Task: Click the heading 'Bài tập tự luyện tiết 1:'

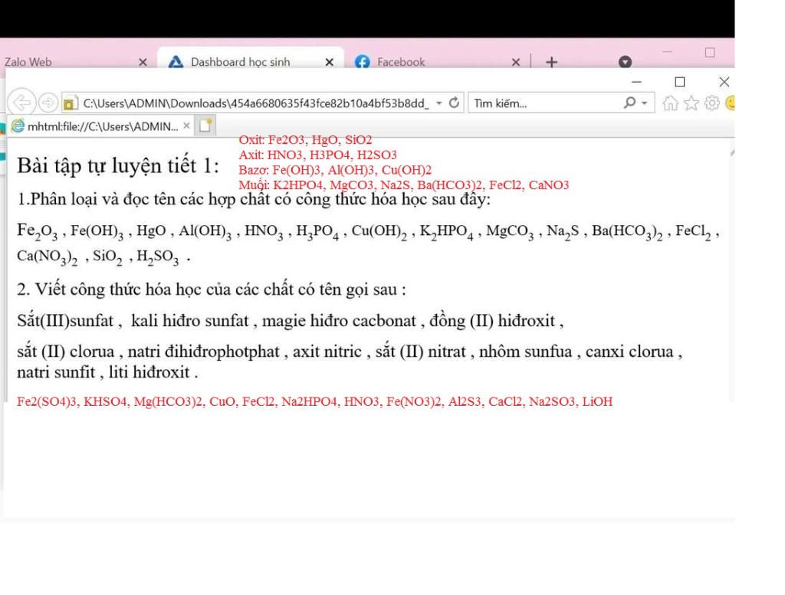Action: pos(118,165)
